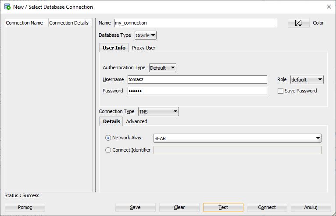Click into the Password field
The width and height of the screenshot is (336, 216).
(197, 91)
